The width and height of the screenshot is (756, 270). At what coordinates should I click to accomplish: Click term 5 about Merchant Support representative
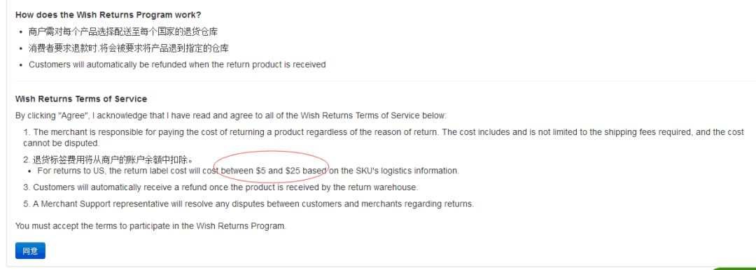(248, 204)
